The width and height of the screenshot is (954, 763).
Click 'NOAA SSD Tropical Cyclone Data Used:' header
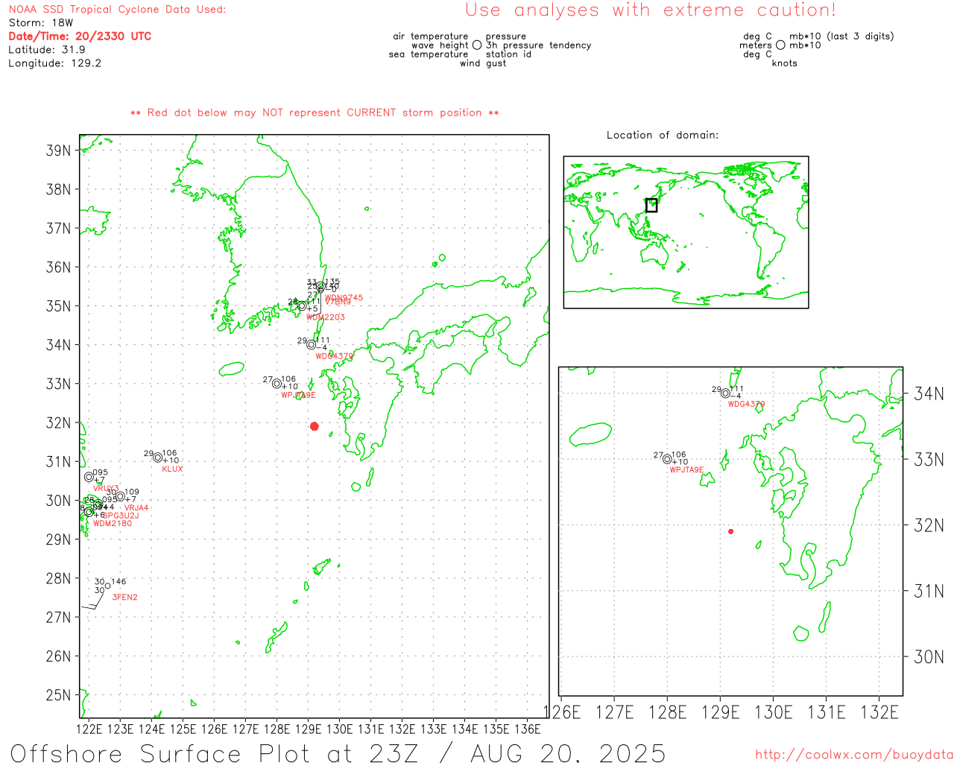click(117, 10)
